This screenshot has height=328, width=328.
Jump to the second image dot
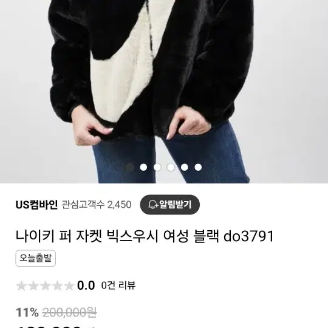143,167
